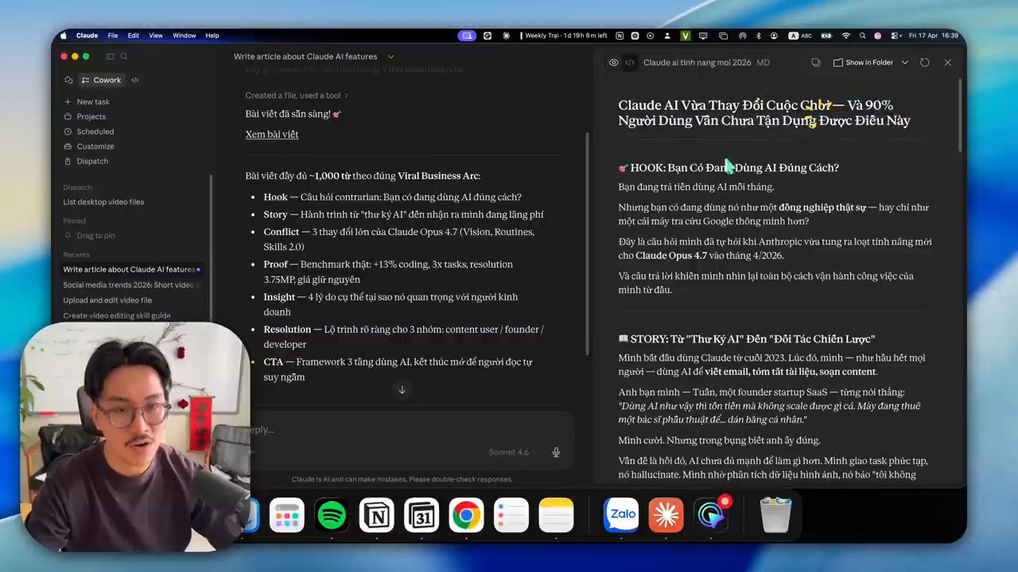Toggle the sidebar panel icon
The width and height of the screenshot is (1018, 572).
pyautogui.click(x=110, y=56)
